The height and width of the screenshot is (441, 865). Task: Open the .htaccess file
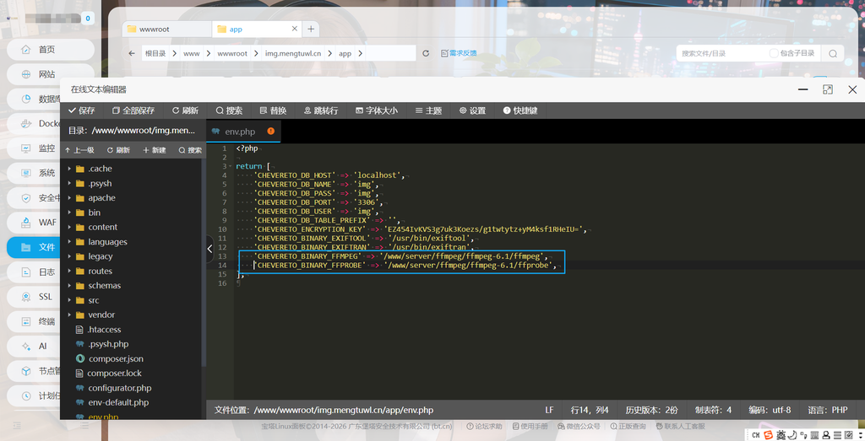click(104, 329)
